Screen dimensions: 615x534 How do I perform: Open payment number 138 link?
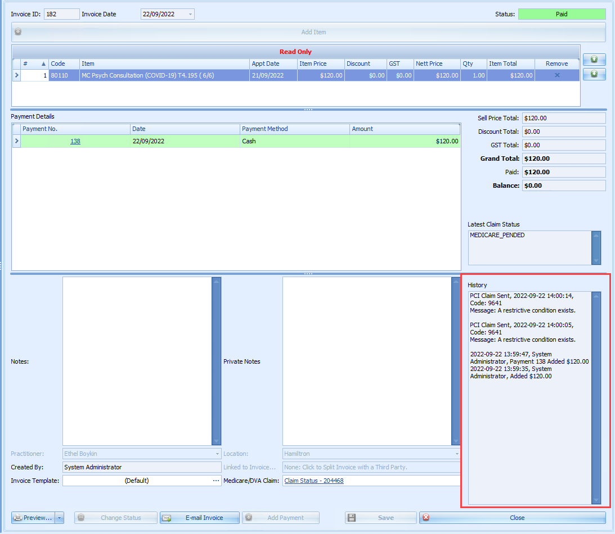pyautogui.click(x=75, y=141)
